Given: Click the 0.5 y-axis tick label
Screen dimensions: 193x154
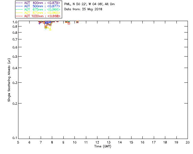Looking at the screenshot, I should point(15,57).
